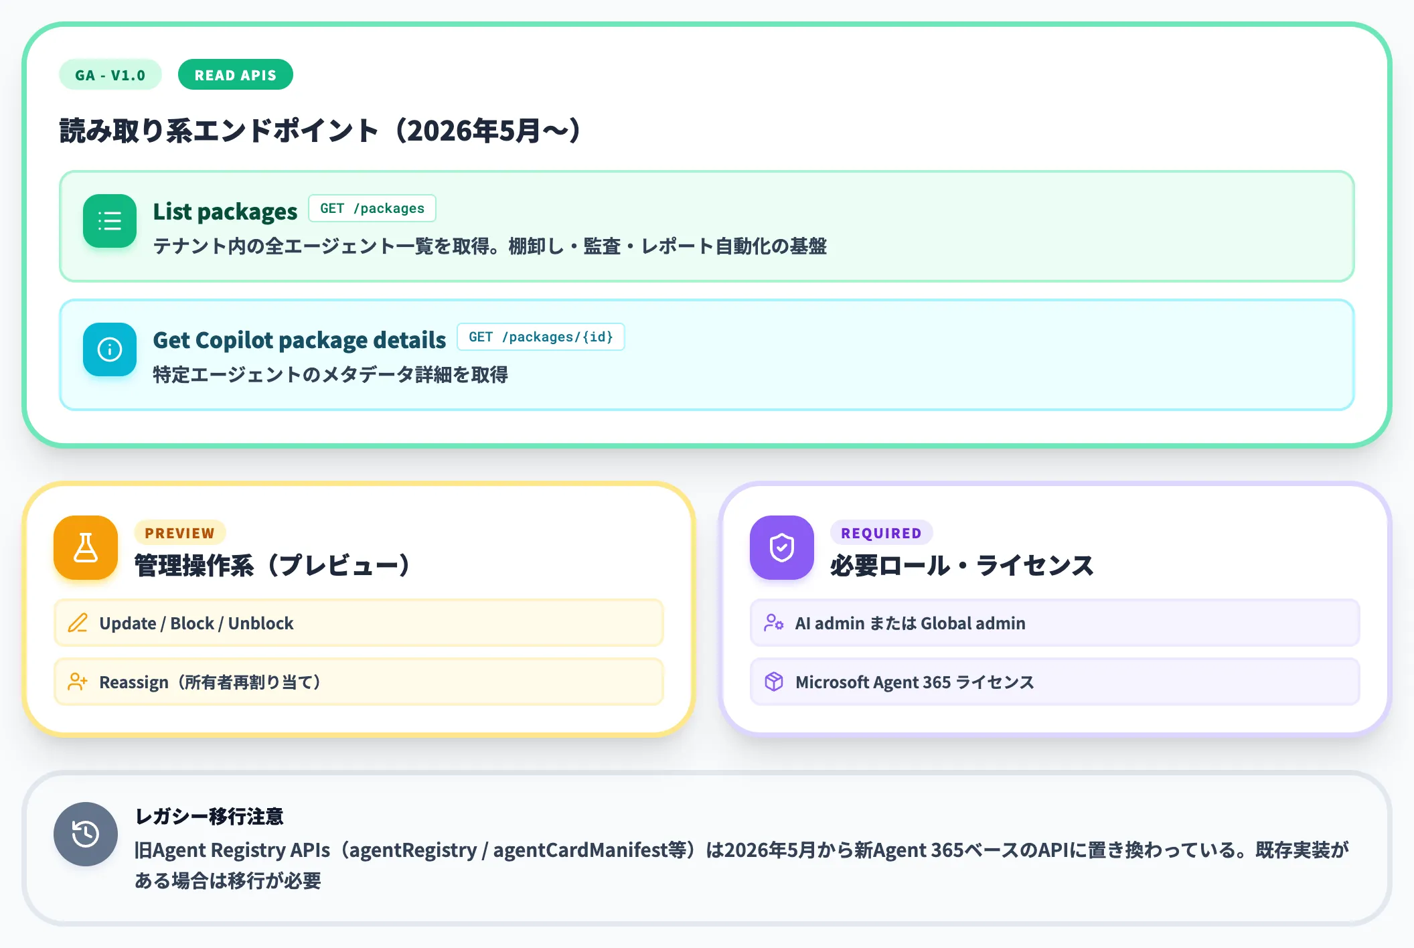
Task: Click the List packages heading
Action: point(225,212)
